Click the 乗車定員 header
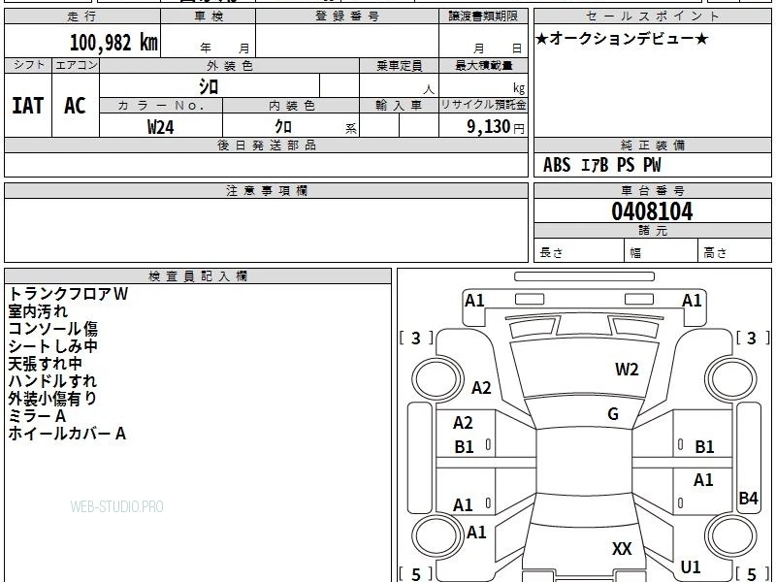 point(399,66)
